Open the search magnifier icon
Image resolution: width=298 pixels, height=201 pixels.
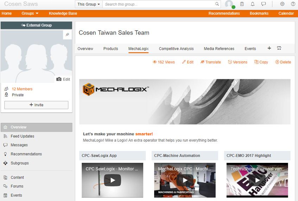217,4
